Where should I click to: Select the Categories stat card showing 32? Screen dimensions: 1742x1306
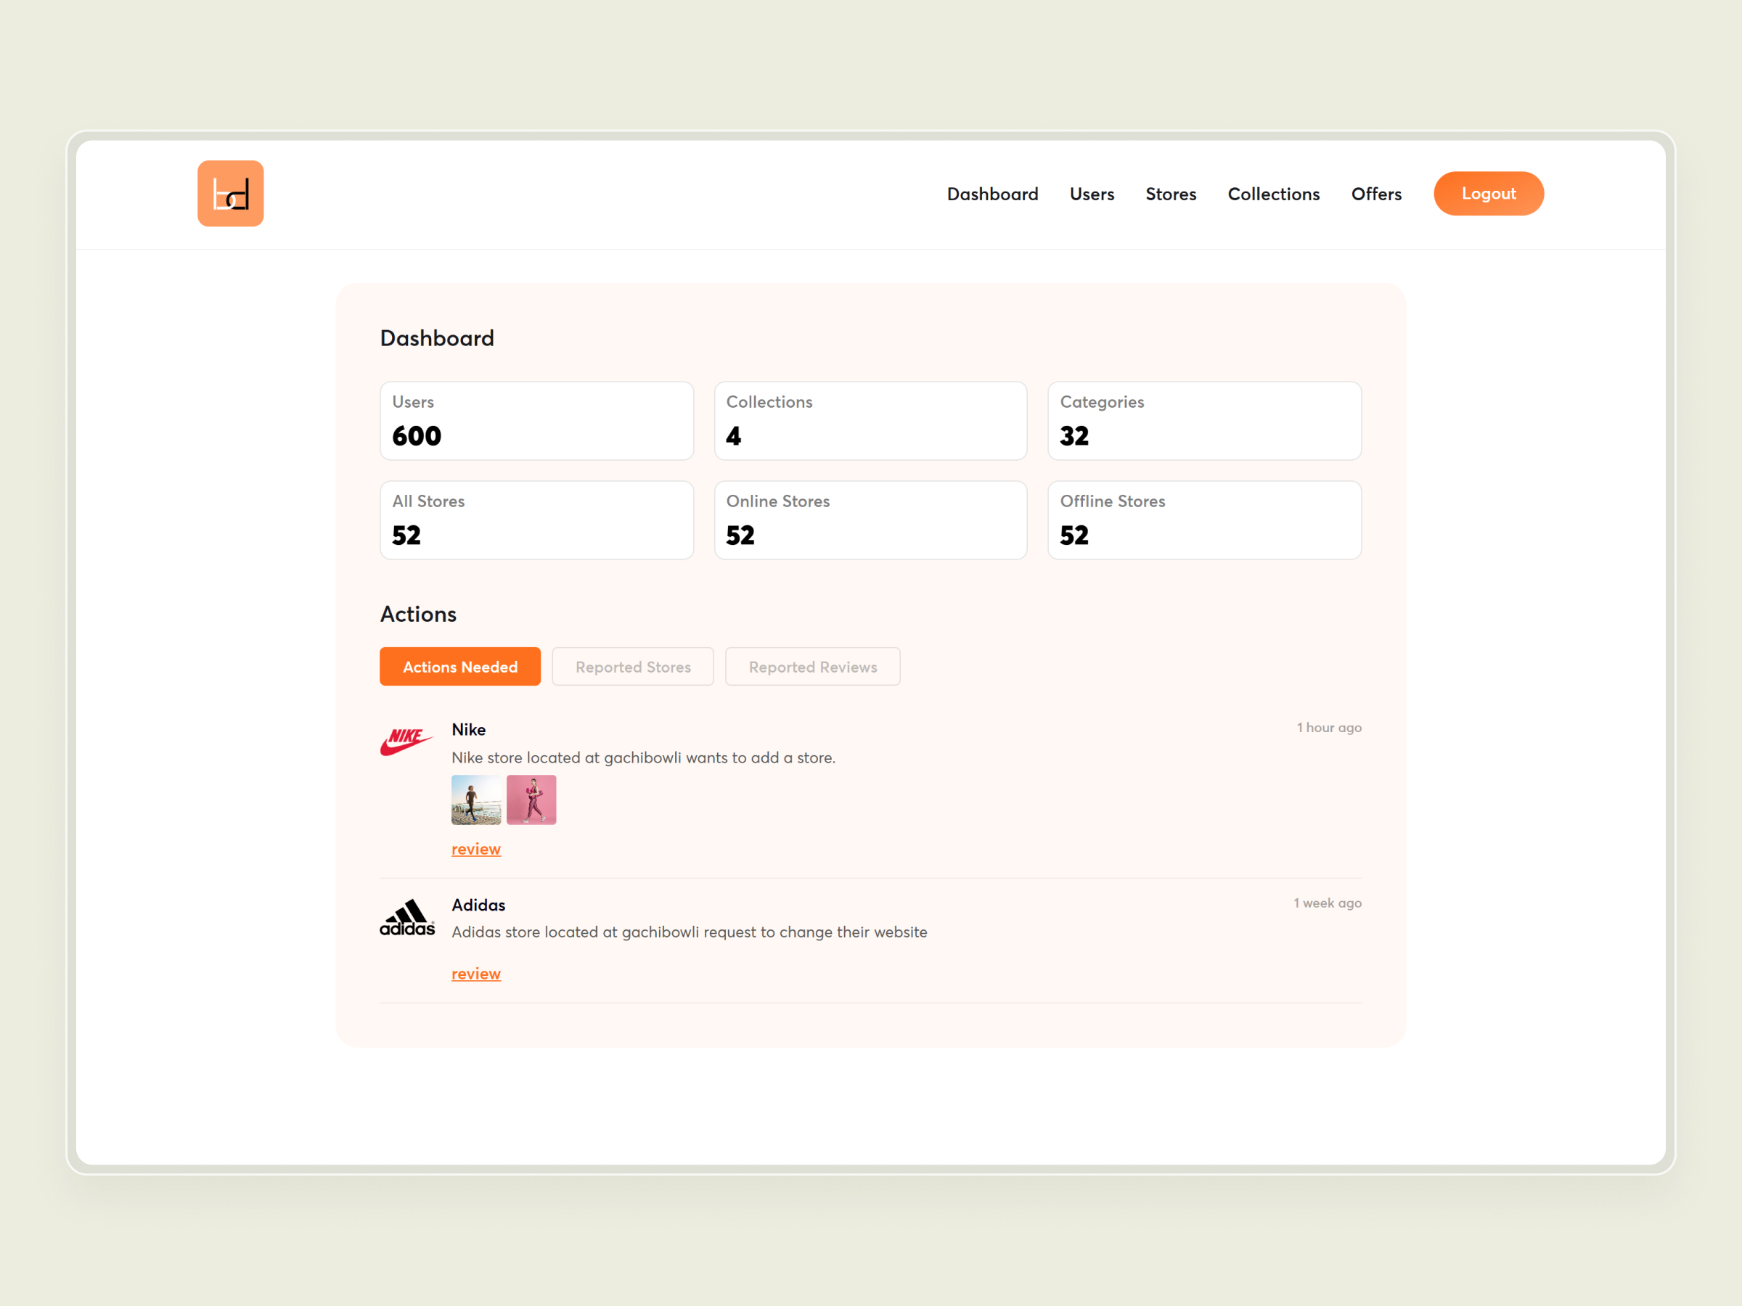(1204, 419)
